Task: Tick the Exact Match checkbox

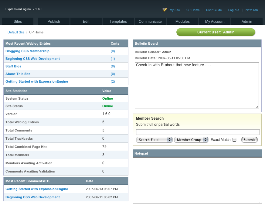Action: (234, 140)
